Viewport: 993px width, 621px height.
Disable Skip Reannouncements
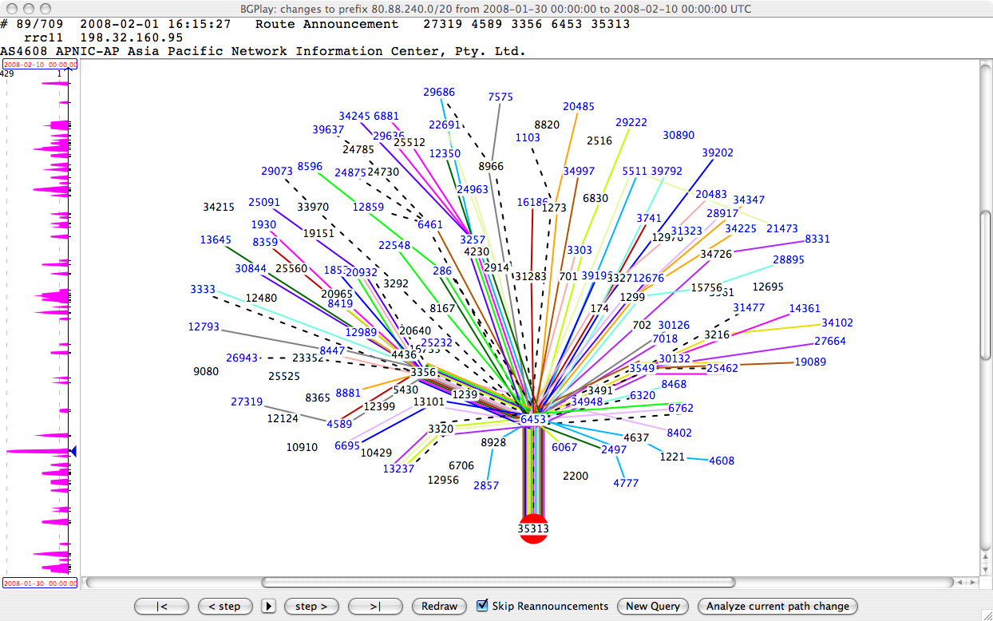click(481, 606)
